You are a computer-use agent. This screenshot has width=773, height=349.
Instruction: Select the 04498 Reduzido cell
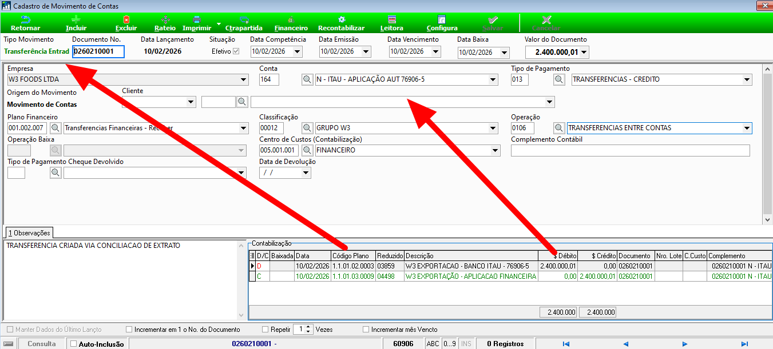pos(390,276)
